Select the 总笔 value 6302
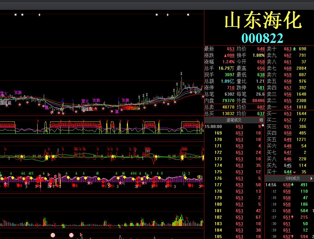The image size is (314, 239). tap(230, 94)
